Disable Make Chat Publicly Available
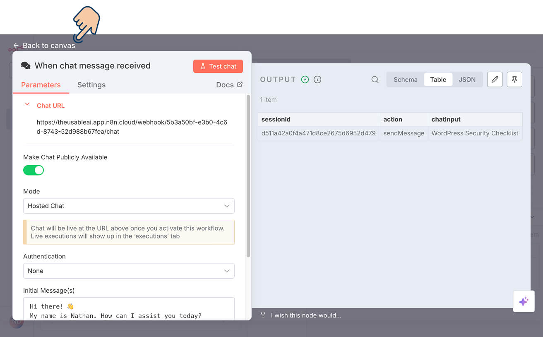Viewport: 543px width, 337px height. [34, 170]
